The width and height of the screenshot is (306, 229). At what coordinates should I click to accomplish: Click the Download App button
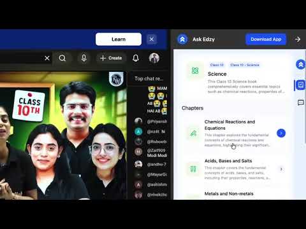(266, 39)
